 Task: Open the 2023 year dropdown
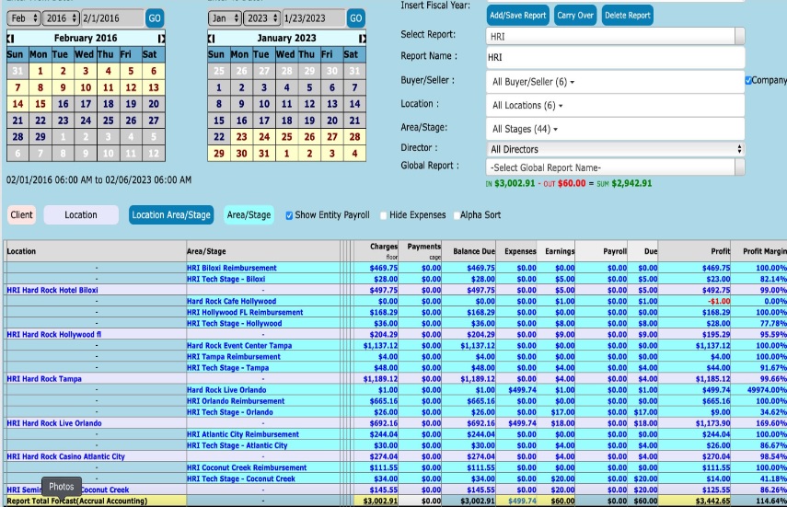(262, 18)
